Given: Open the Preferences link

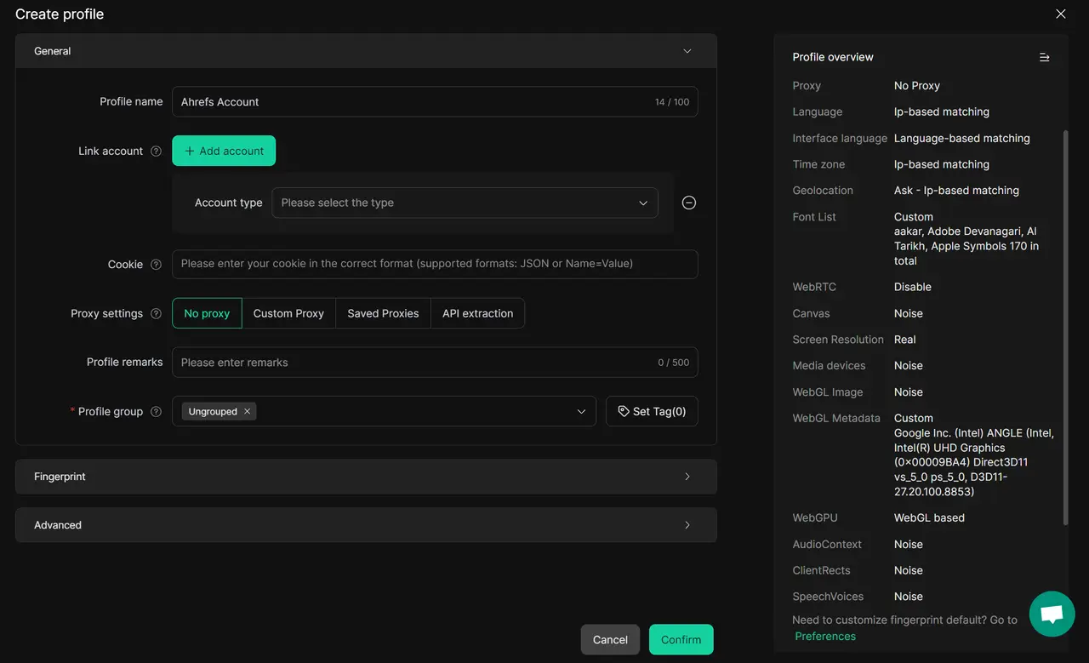Looking at the screenshot, I should coord(825,637).
